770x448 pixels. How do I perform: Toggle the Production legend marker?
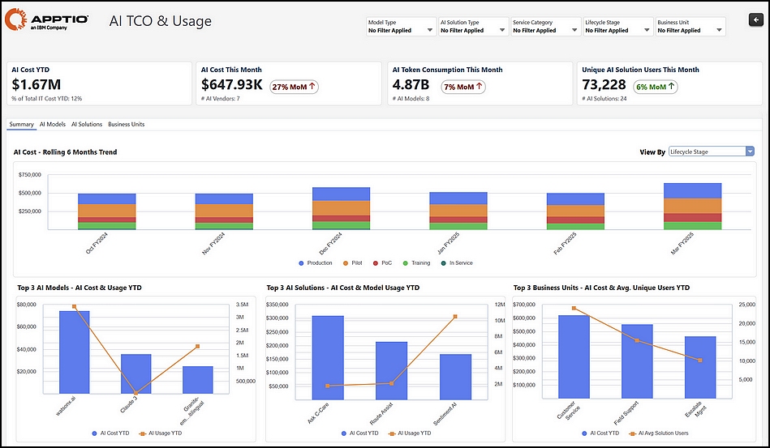301,263
